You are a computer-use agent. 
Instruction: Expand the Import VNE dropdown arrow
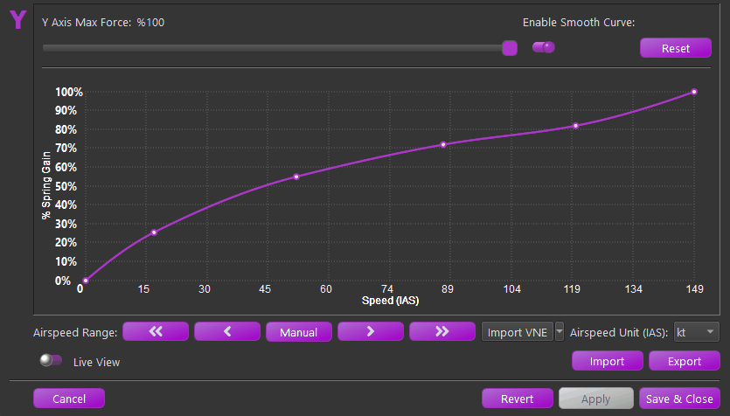[x=560, y=332]
